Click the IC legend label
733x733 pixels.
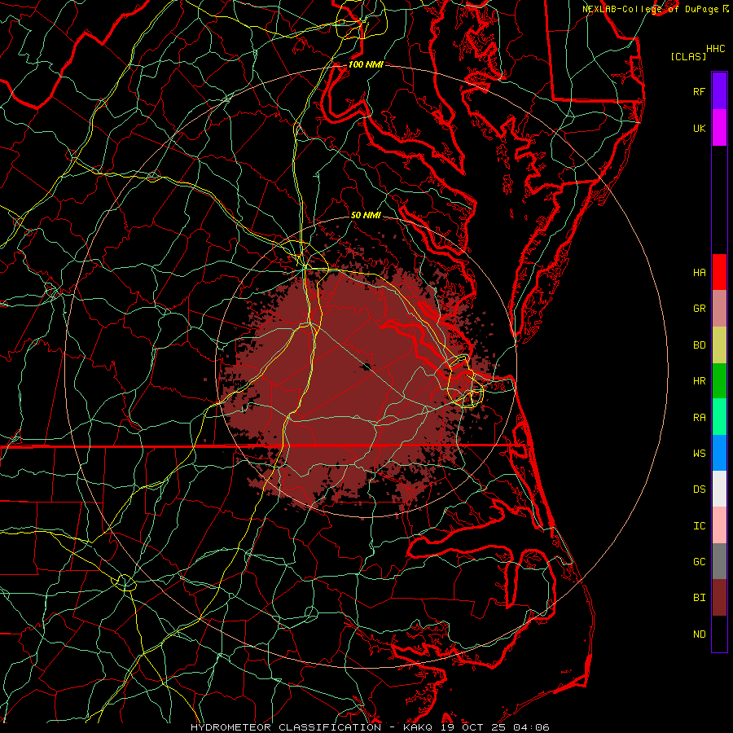700,526
